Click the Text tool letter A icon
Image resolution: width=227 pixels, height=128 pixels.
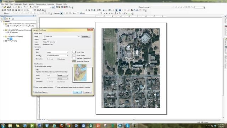74,14
